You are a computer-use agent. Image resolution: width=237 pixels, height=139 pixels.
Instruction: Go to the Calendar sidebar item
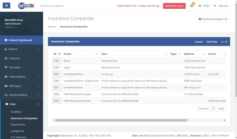point(14,58)
